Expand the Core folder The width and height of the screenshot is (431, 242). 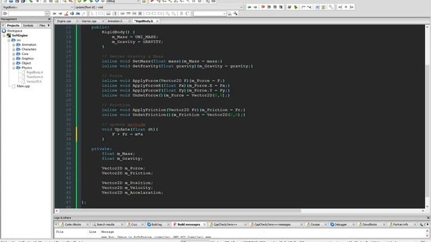[13, 54]
